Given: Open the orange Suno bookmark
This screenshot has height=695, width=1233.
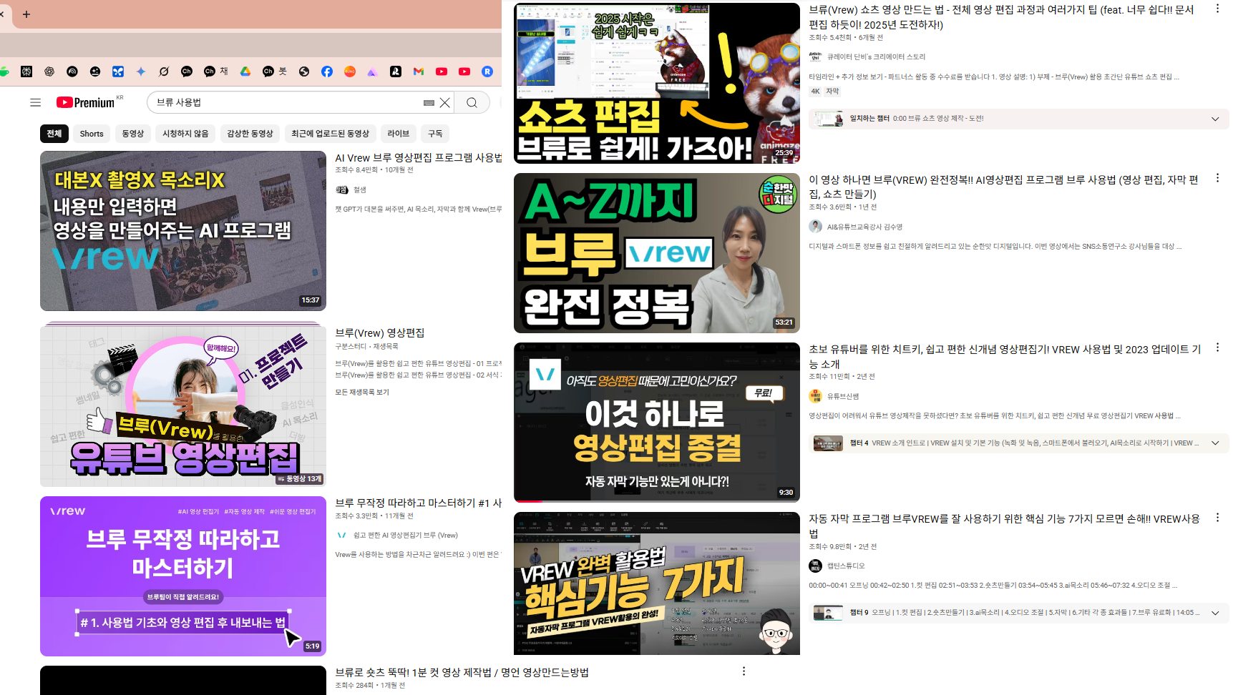Looking at the screenshot, I should pos(350,72).
